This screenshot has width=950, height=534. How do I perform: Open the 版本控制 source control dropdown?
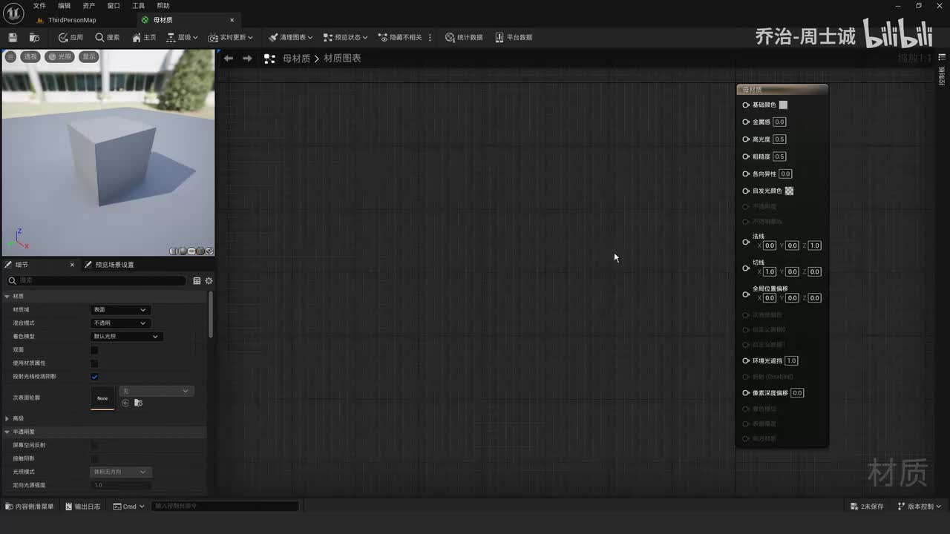tap(919, 507)
